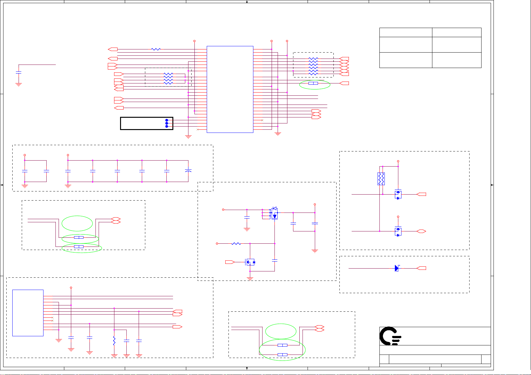Click the input port driving the small MOSFET gate
The image size is (531, 375).
click(x=230, y=262)
